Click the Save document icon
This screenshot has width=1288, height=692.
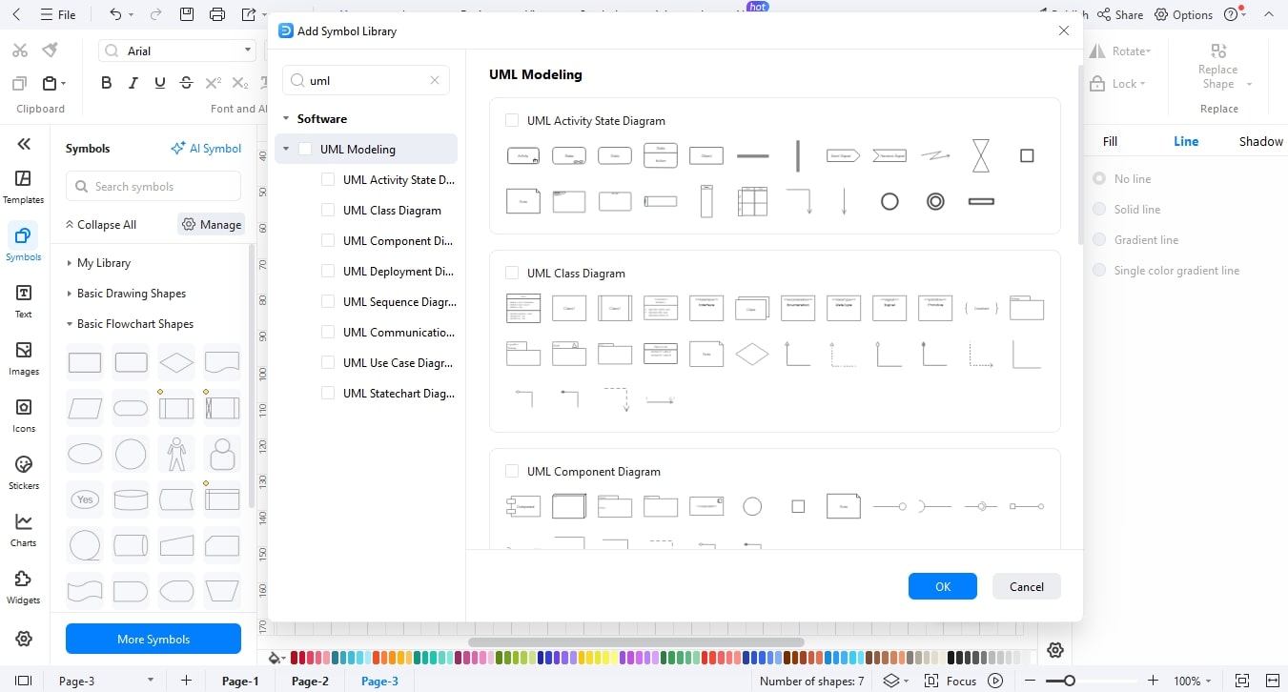coord(186,14)
